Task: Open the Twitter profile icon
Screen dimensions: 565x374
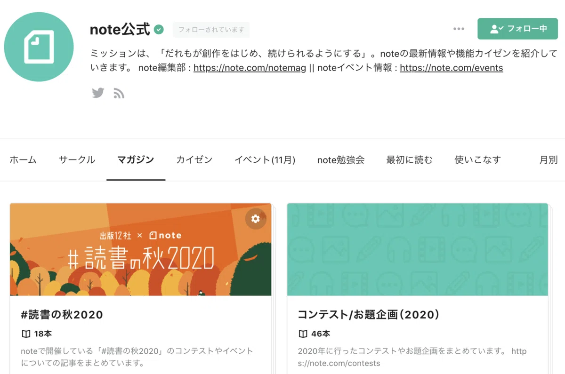Action: click(x=98, y=93)
